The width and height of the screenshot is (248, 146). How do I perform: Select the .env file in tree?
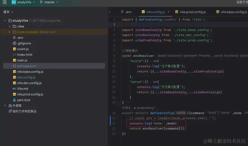coord(20,38)
